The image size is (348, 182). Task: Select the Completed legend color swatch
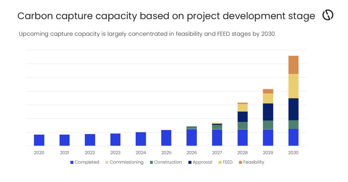(x=72, y=162)
